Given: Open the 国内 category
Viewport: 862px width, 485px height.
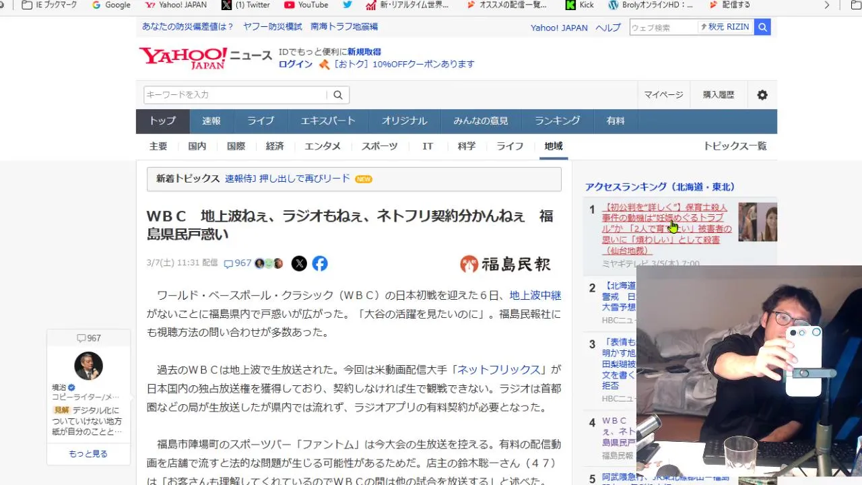Looking at the screenshot, I should tap(197, 146).
